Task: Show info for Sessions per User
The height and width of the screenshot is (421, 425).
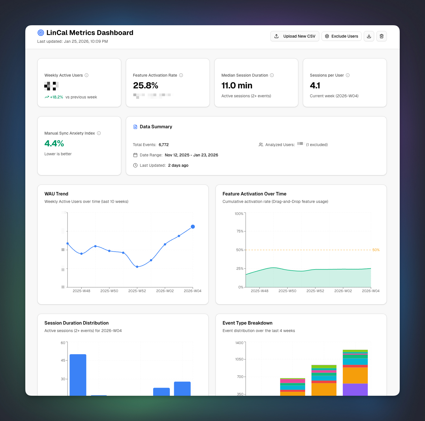Action: click(x=348, y=75)
